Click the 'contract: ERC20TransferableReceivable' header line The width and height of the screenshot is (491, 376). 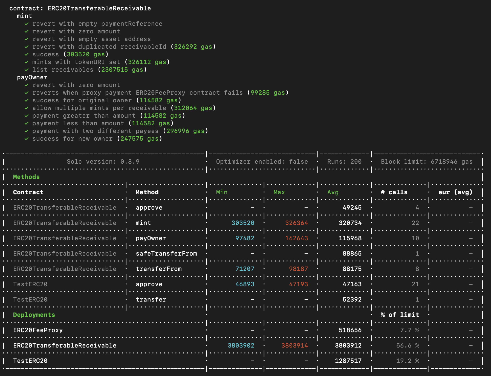[80, 8]
